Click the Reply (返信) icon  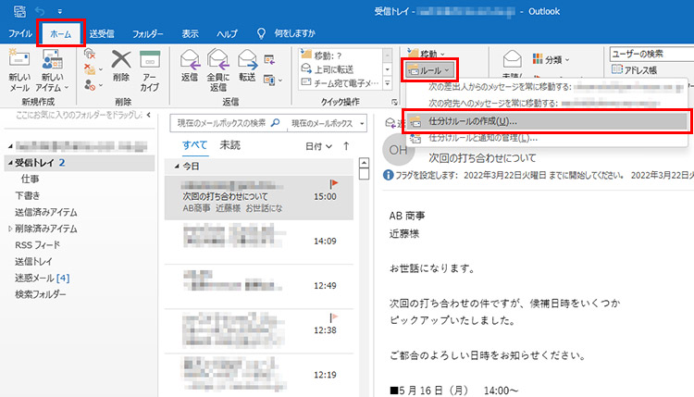(190, 60)
